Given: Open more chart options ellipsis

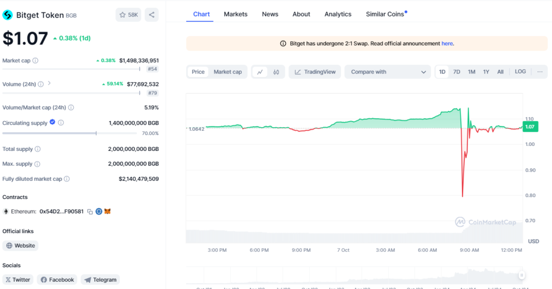Looking at the screenshot, I should (x=540, y=72).
